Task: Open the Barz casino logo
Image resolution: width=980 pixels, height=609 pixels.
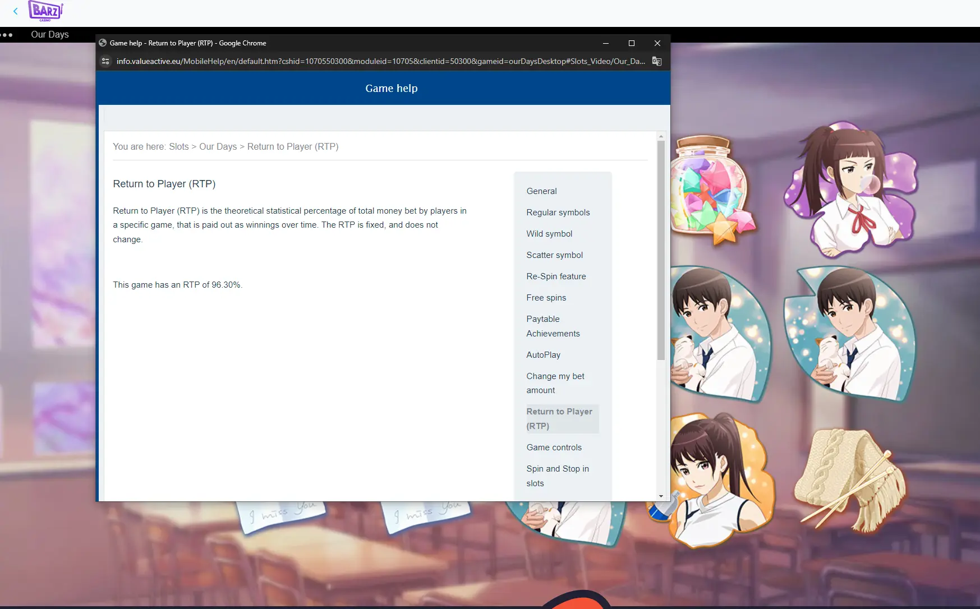Action: coord(45,11)
